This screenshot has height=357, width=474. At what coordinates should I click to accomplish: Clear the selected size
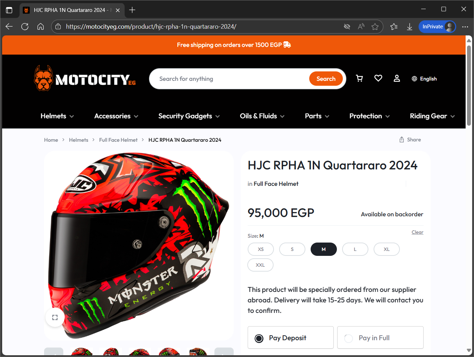417,232
